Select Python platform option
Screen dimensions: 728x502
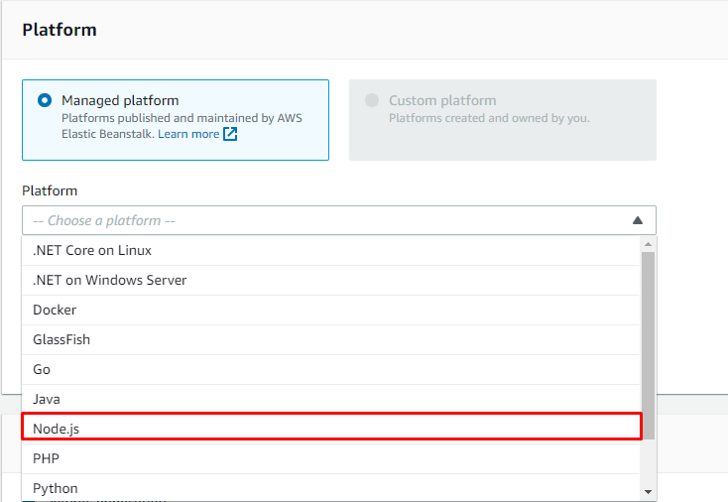[x=330, y=487]
